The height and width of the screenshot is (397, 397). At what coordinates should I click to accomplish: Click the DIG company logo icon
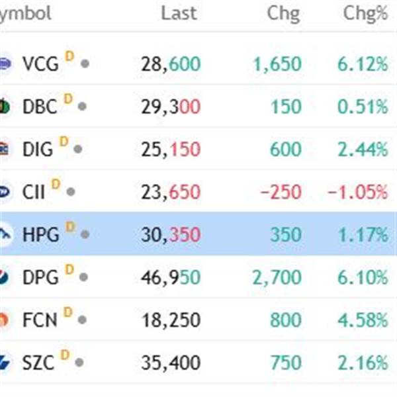pos(4,150)
